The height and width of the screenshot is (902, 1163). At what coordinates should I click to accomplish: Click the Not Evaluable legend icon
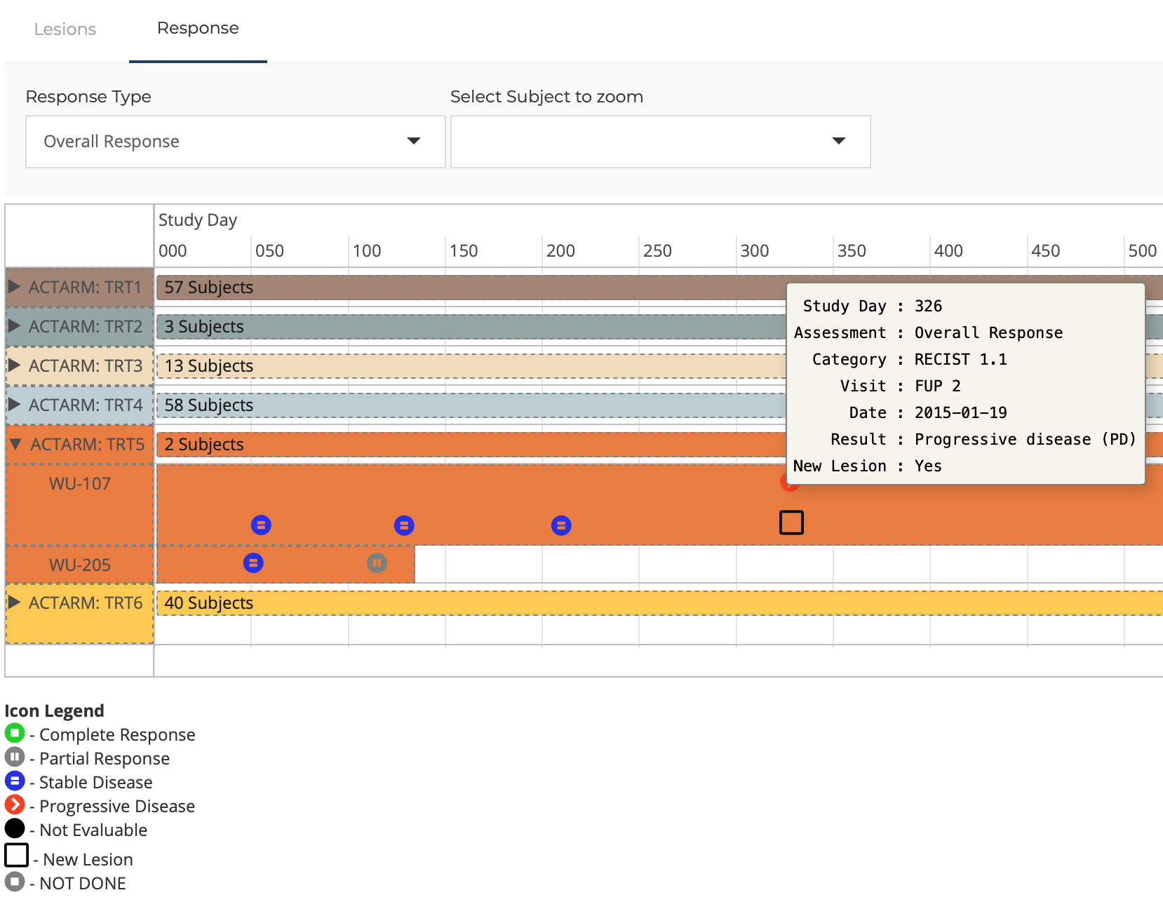(x=15, y=829)
